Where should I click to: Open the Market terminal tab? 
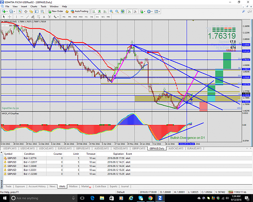click(x=86, y=187)
